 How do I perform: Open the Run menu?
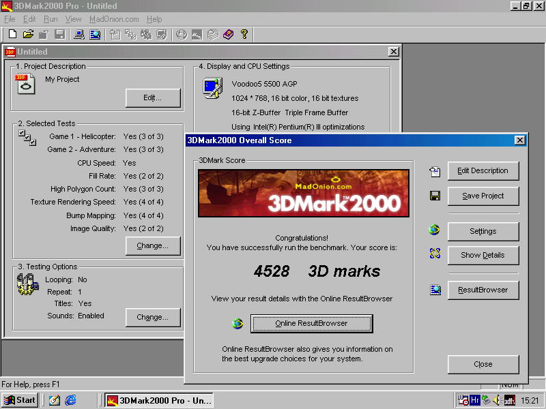51,19
